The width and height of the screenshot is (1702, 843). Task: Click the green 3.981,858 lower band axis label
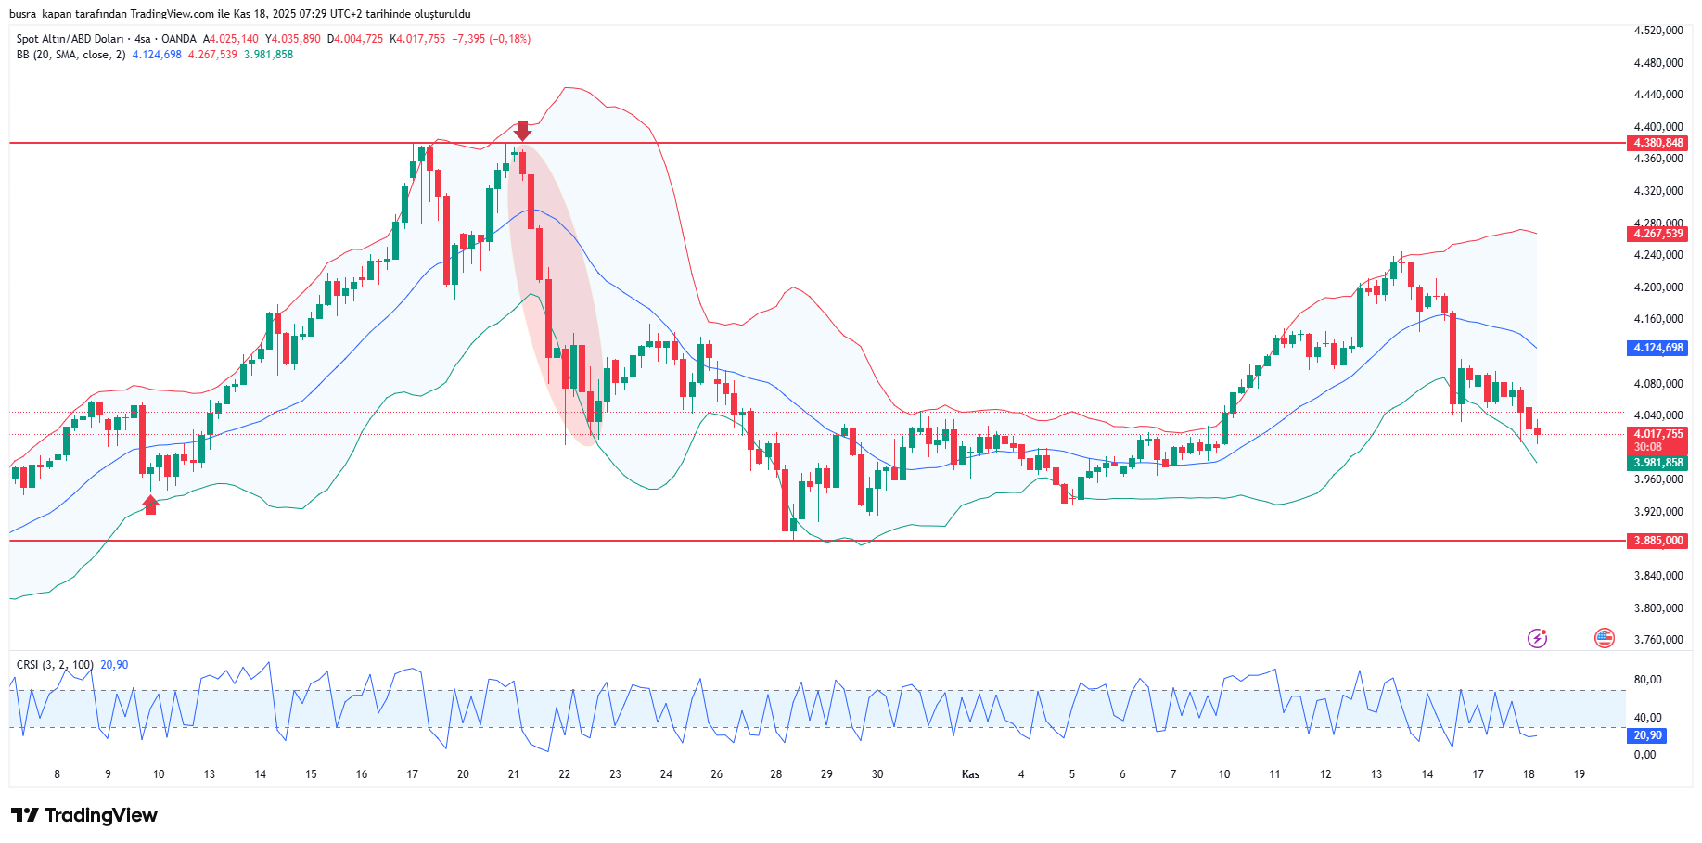(x=1657, y=463)
